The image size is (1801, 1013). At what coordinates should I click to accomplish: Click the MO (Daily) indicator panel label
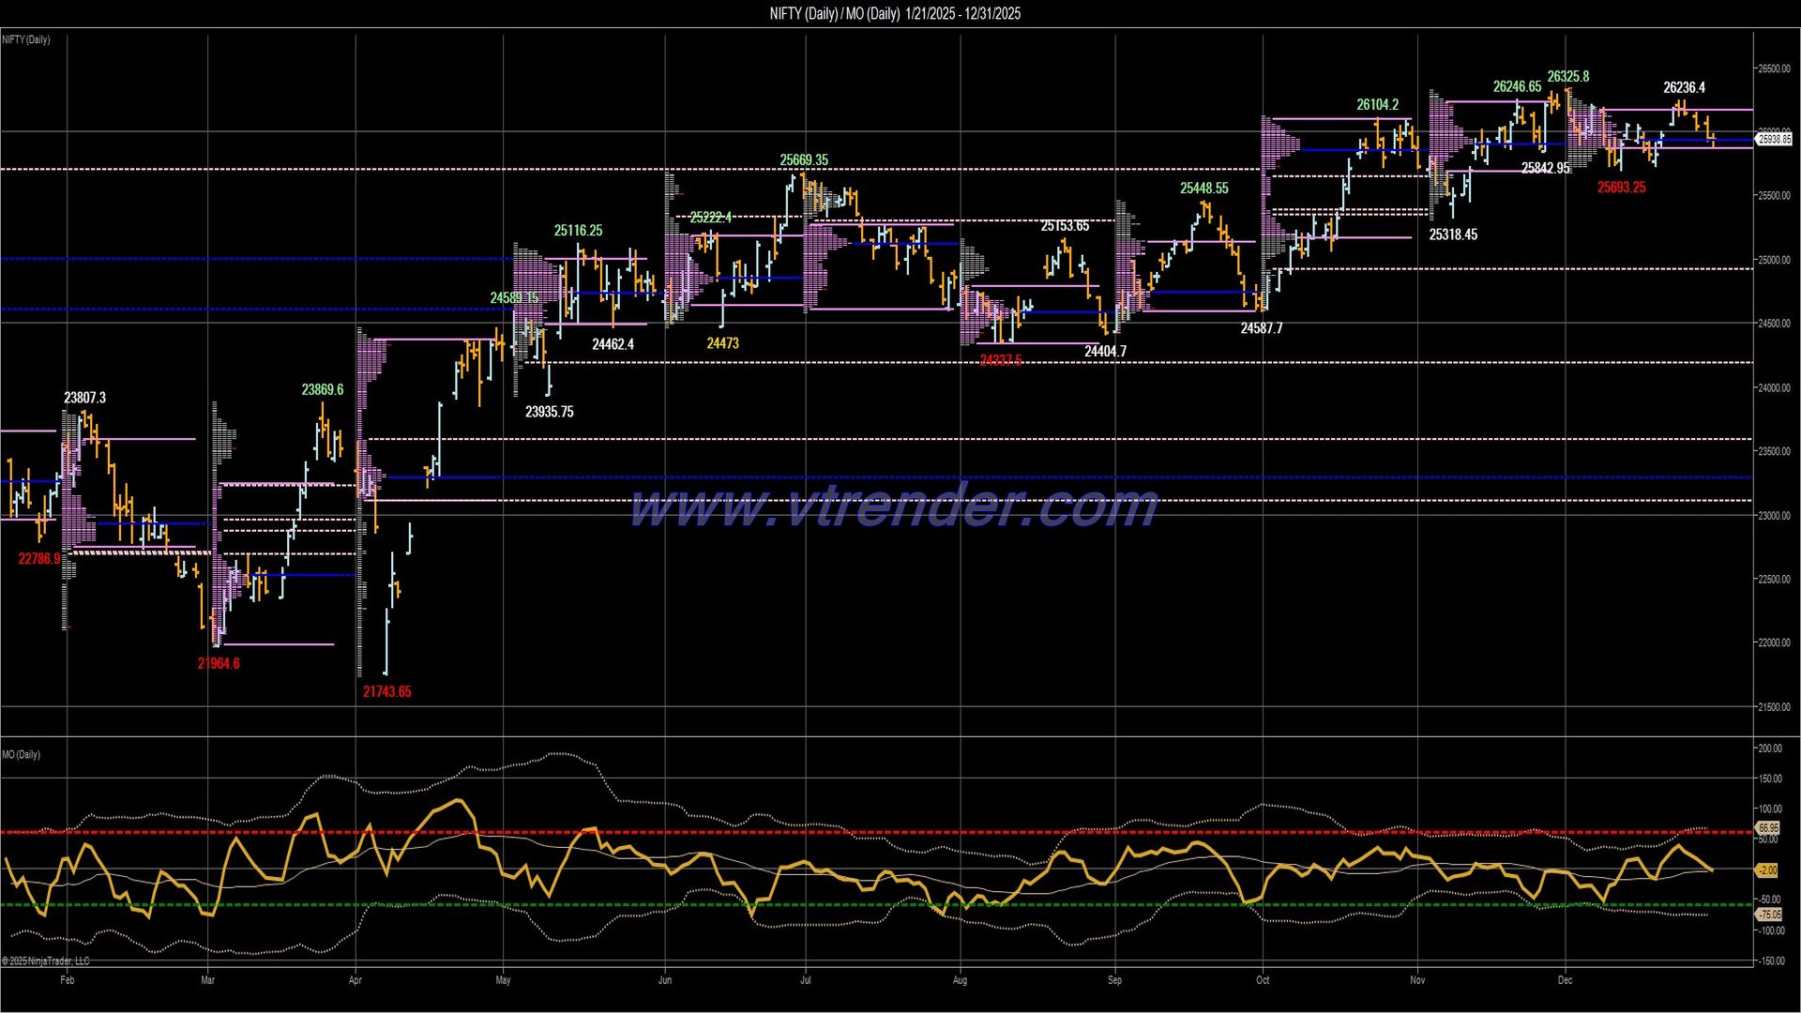coord(20,753)
